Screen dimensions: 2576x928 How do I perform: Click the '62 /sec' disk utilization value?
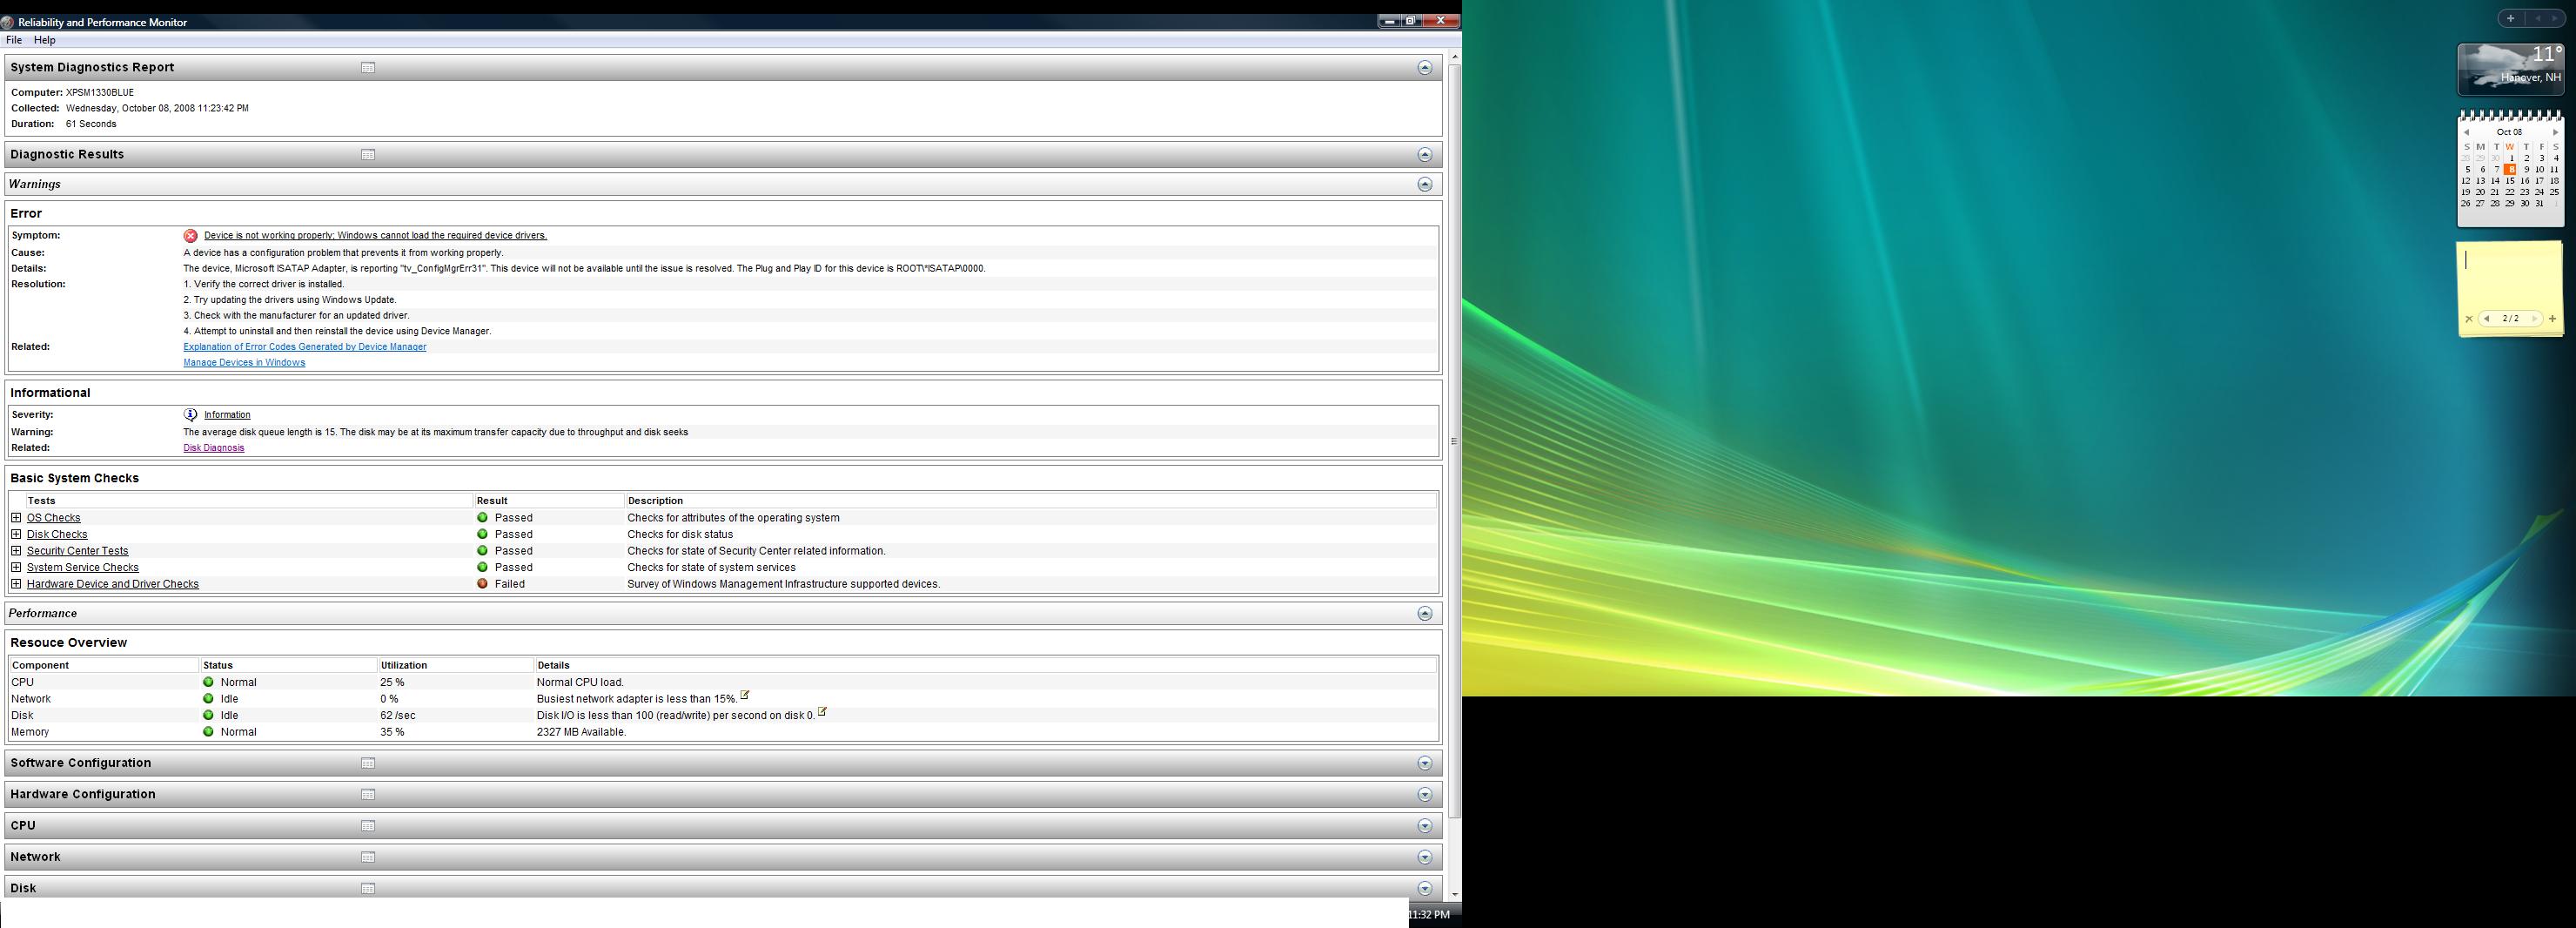point(398,716)
